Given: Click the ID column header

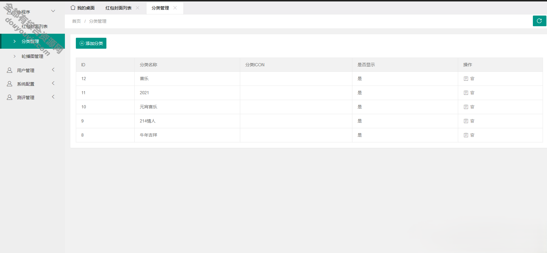Looking at the screenshot, I should [105, 65].
